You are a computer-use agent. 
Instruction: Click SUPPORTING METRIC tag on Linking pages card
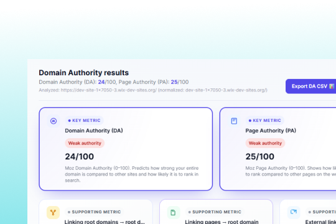(215, 212)
